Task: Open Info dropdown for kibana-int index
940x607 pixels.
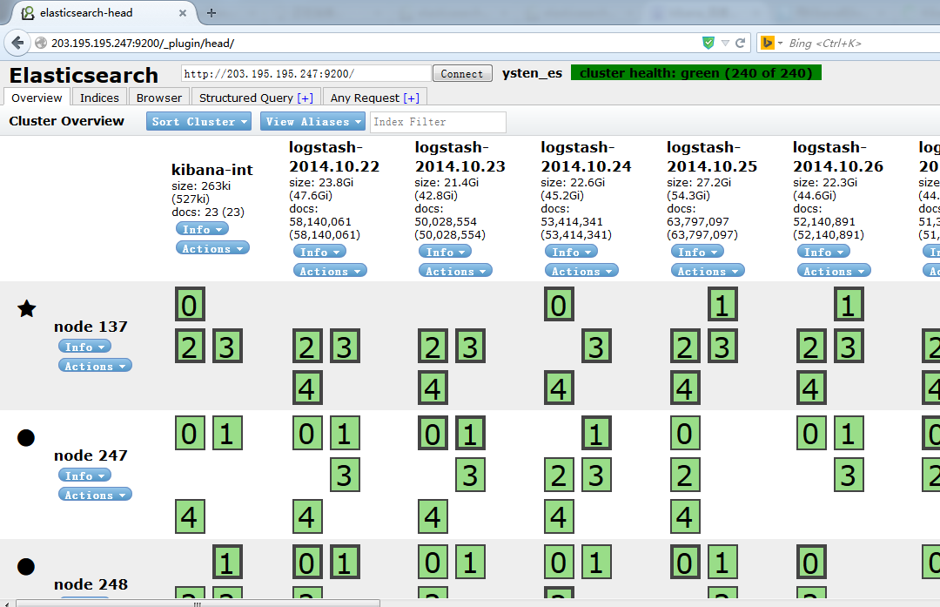Action: tap(202, 229)
